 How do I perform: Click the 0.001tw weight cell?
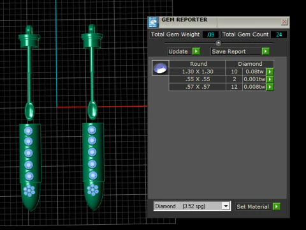pyautogui.click(x=254, y=79)
